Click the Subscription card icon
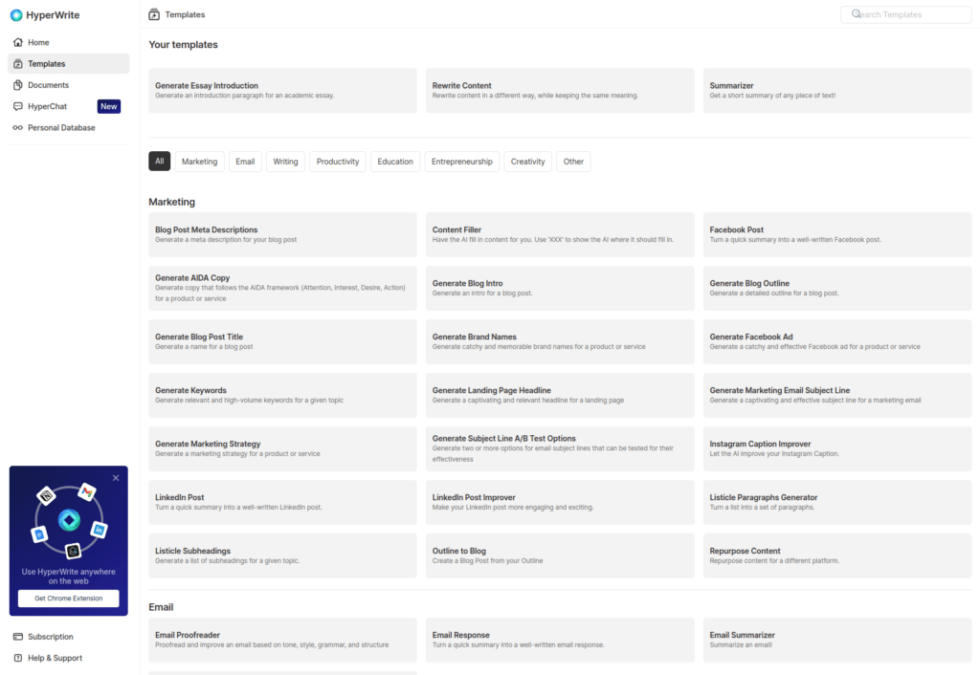Image resolution: width=980 pixels, height=675 pixels. tap(18, 637)
